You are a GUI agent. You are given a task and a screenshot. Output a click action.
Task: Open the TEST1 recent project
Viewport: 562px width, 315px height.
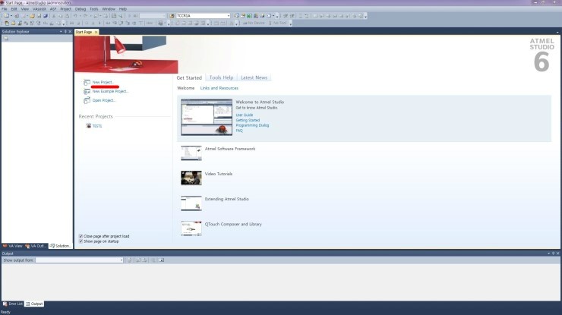[96, 126]
